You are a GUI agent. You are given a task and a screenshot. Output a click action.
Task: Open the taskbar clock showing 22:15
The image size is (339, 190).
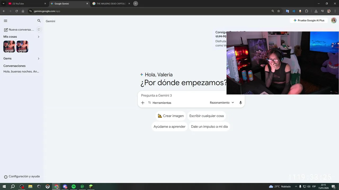(x=323, y=187)
